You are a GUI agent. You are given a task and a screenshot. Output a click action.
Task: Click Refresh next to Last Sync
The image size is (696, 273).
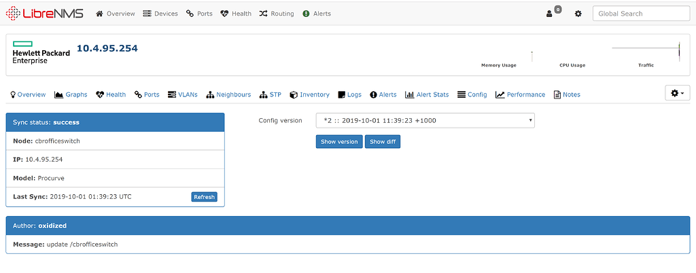point(204,197)
